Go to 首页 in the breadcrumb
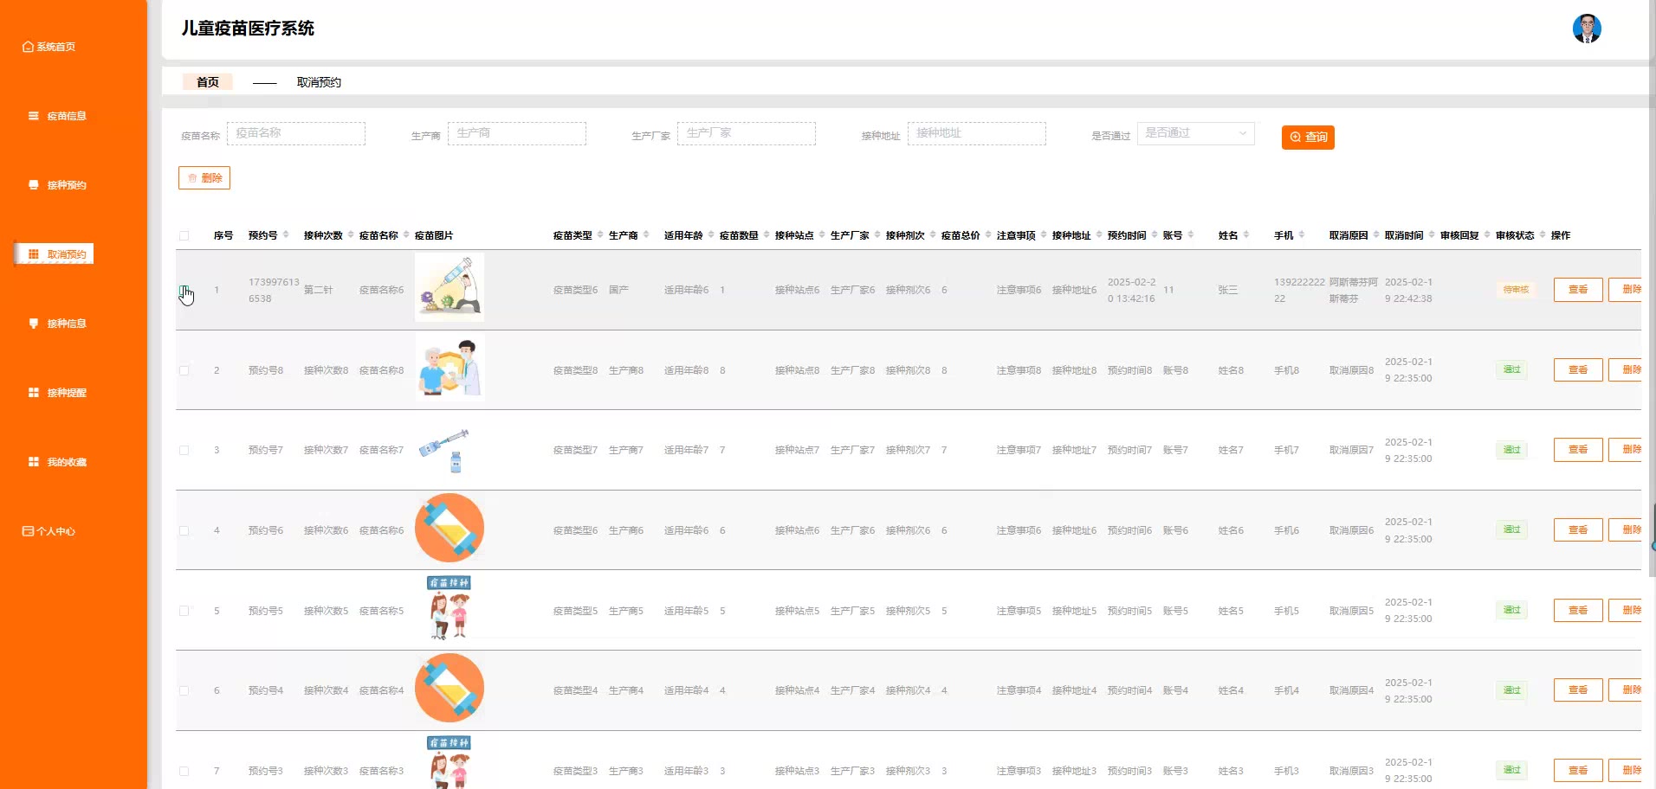This screenshot has width=1656, height=789. point(208,82)
